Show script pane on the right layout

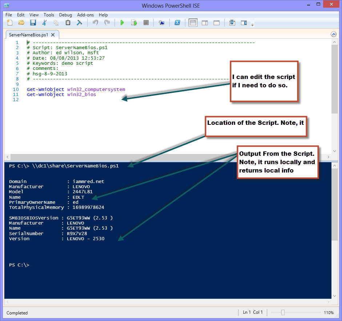tap(205, 23)
